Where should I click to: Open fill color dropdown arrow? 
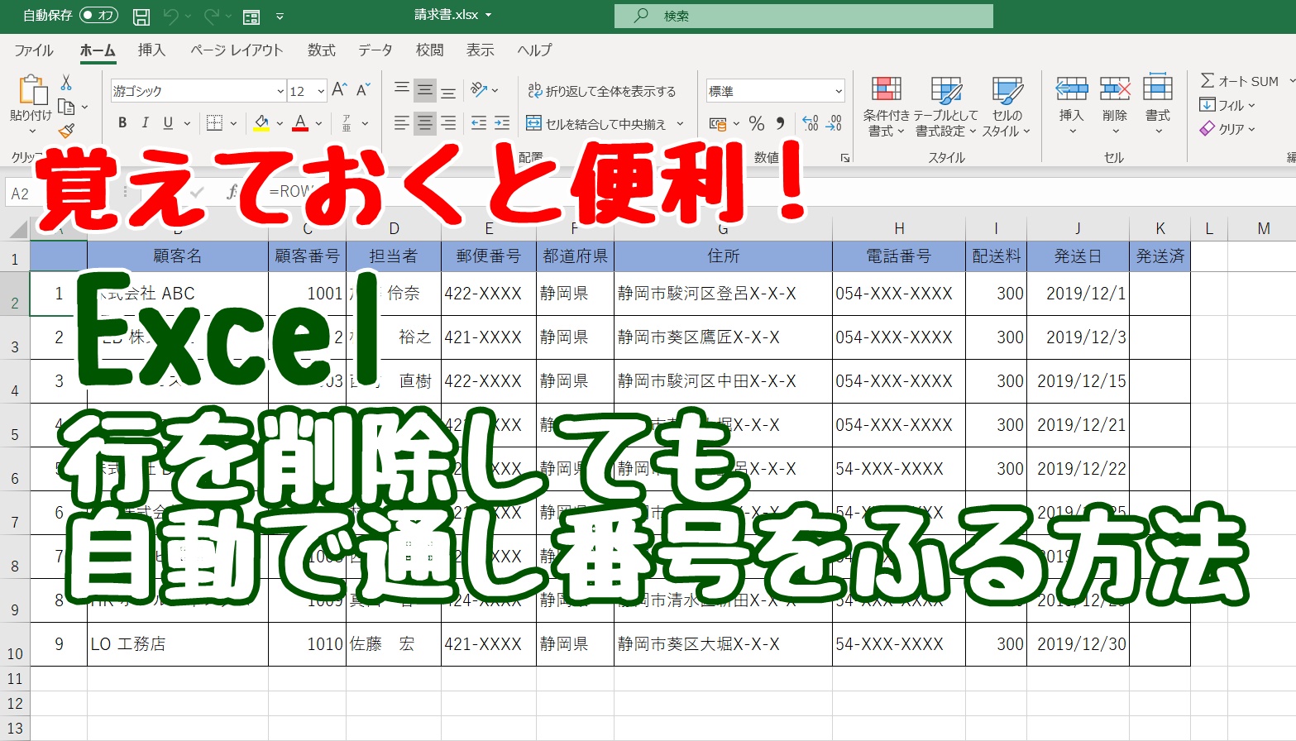(x=280, y=123)
